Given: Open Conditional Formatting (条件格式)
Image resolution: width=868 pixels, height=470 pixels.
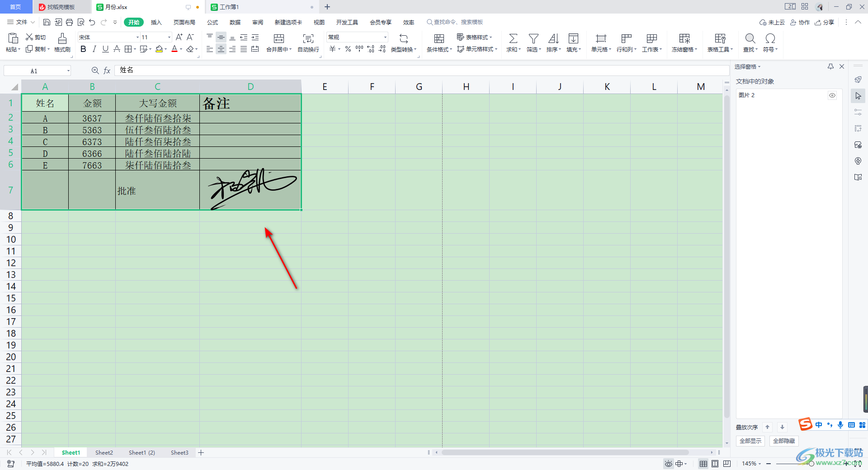Looking at the screenshot, I should pos(439,42).
